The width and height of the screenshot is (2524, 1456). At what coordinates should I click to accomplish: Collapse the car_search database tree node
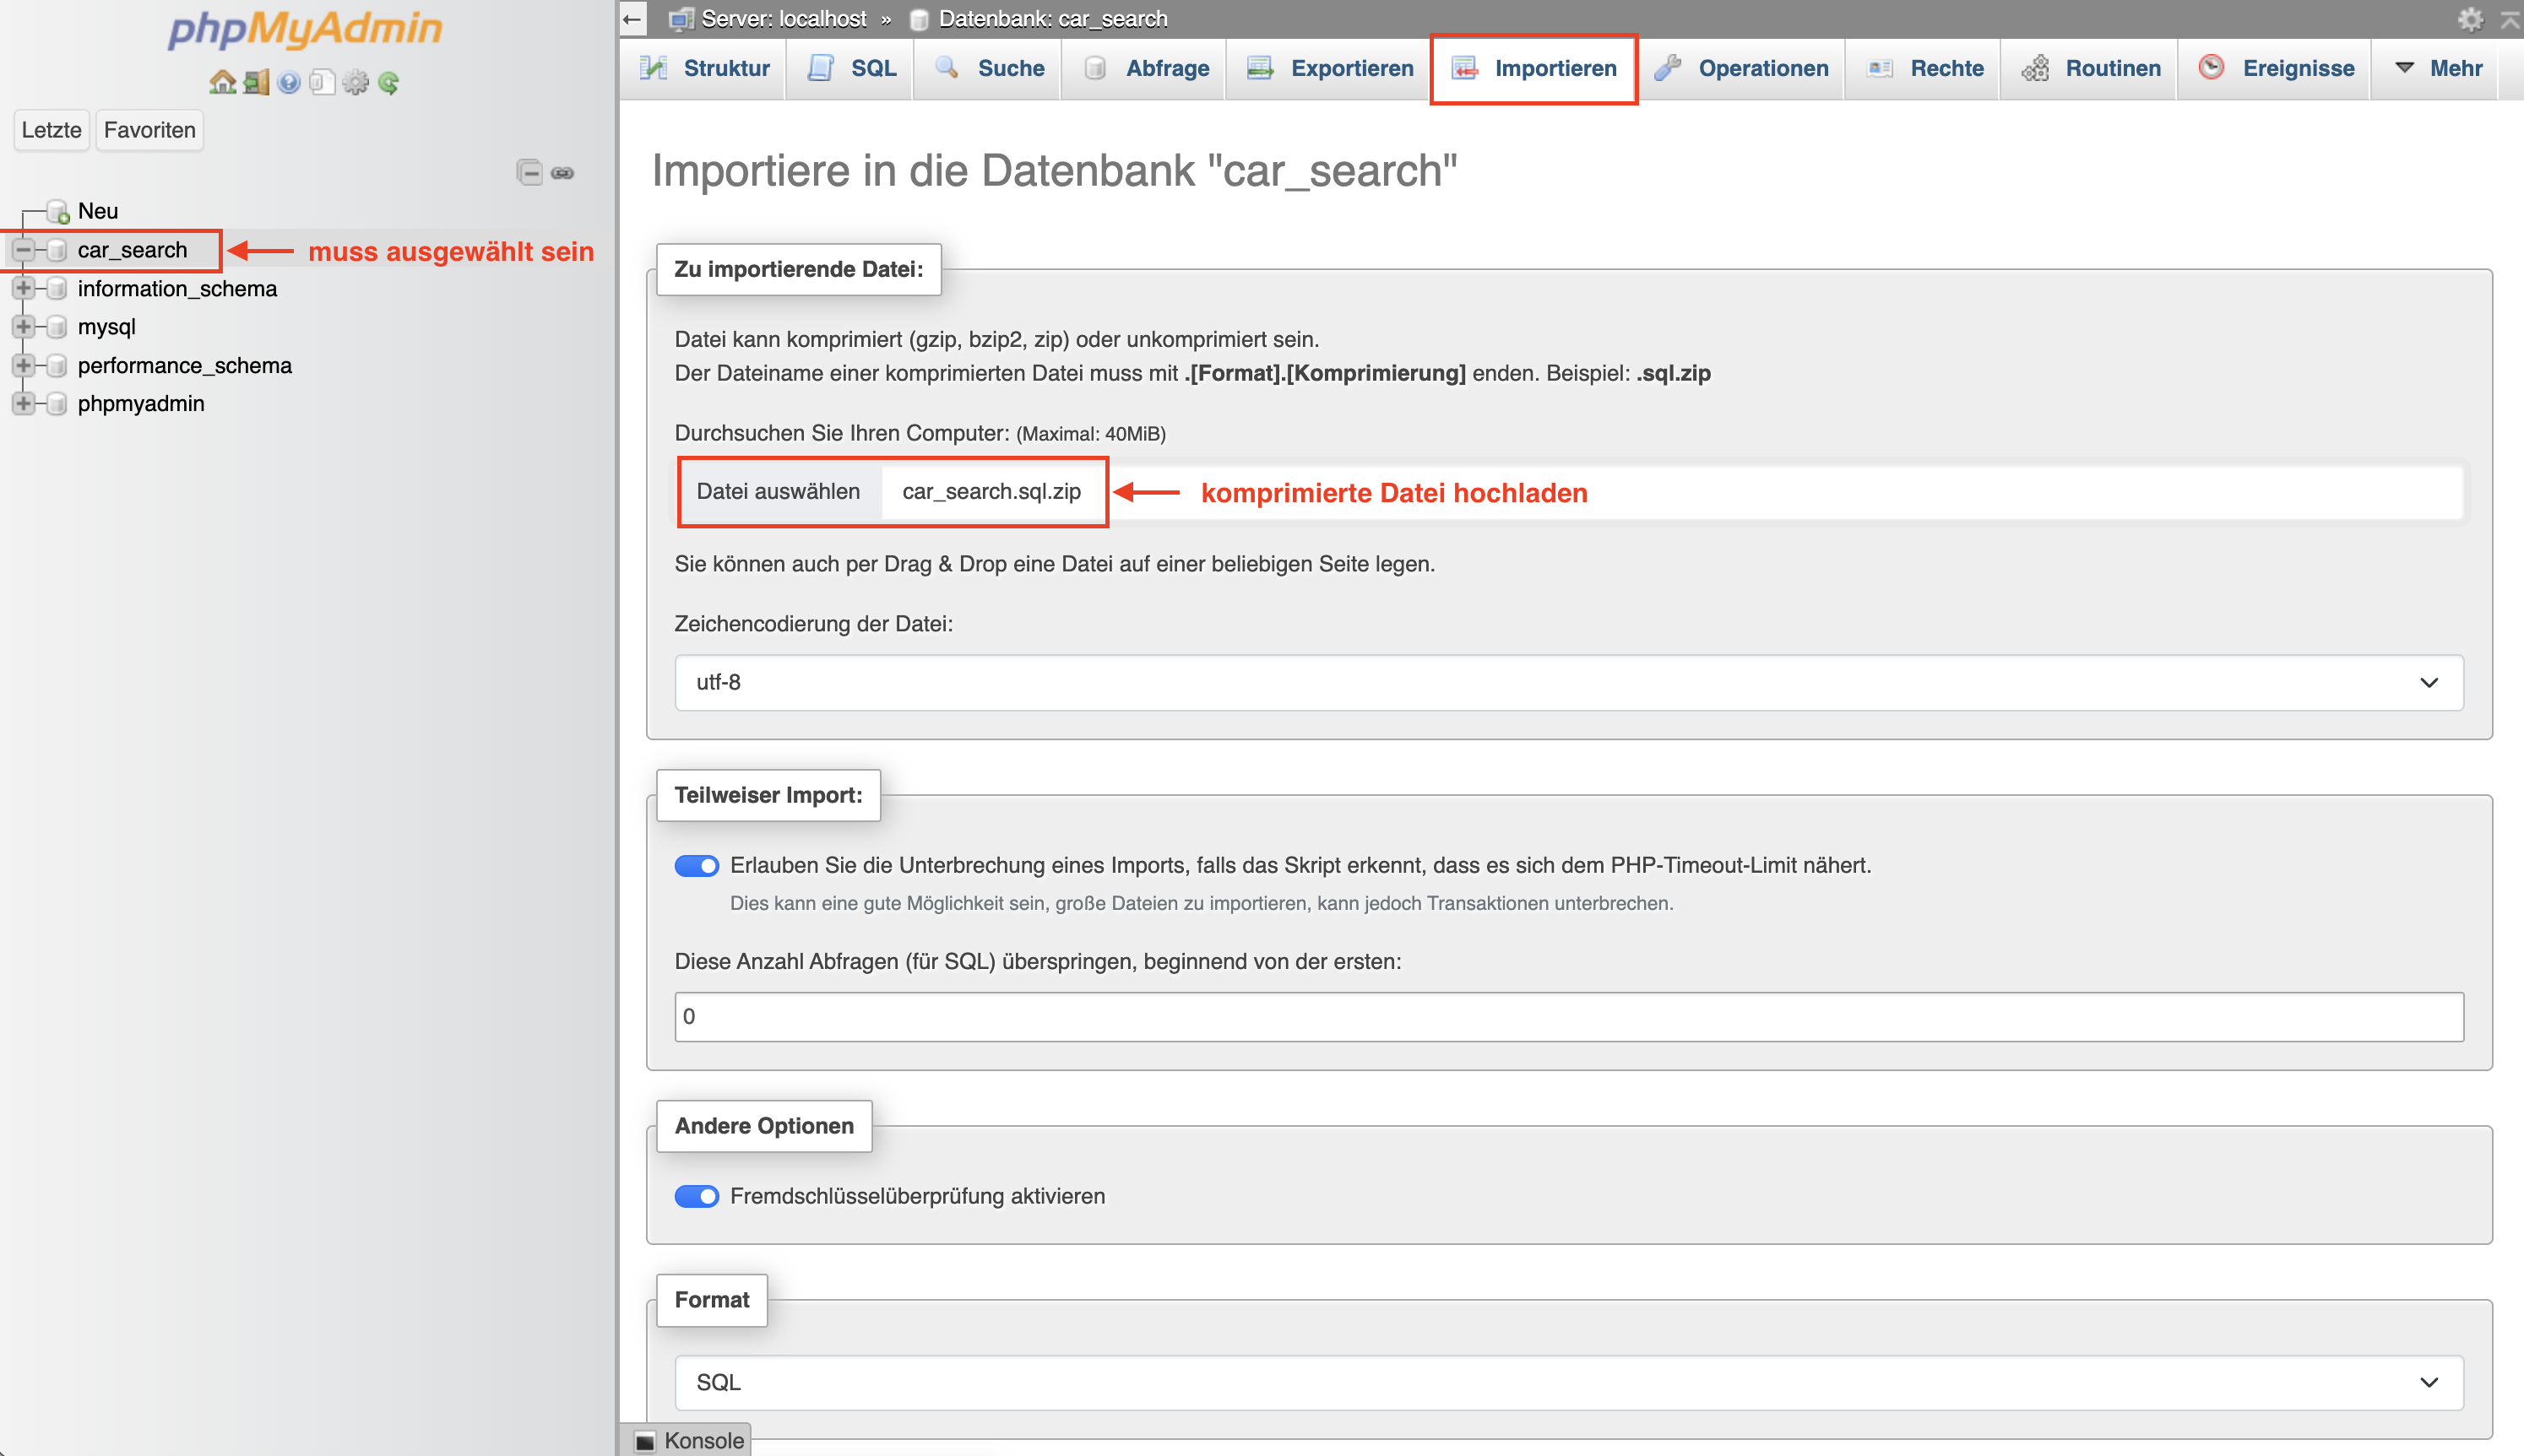point(23,250)
